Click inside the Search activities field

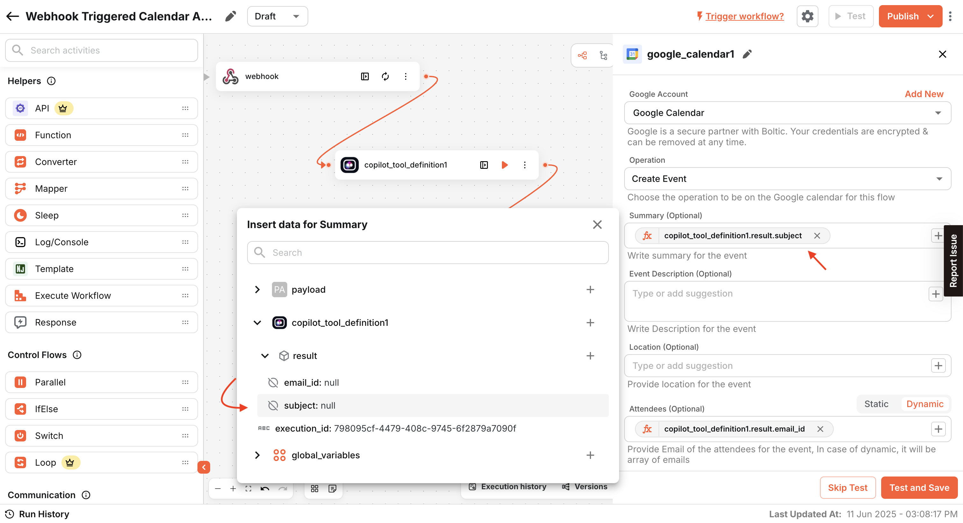pos(102,50)
